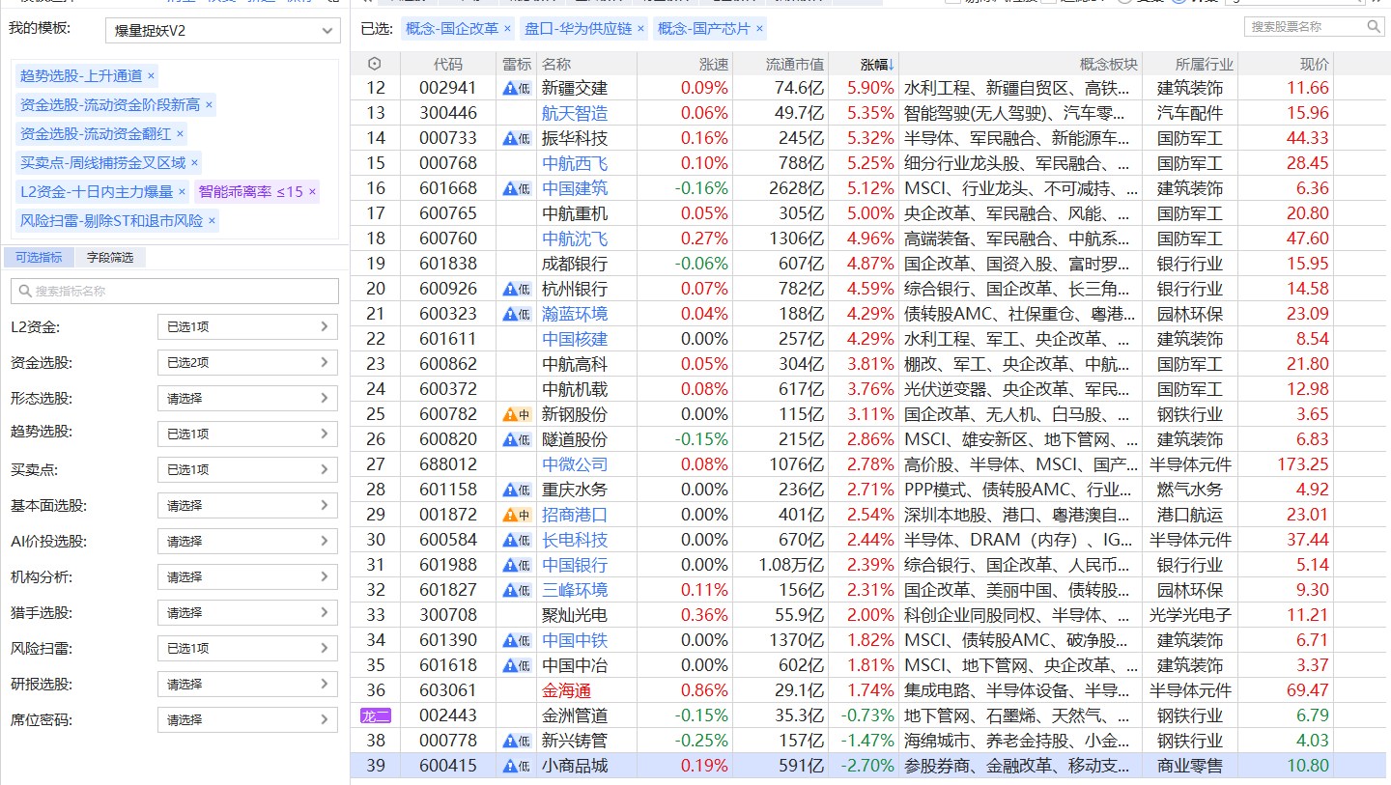Open stock link 中航西飞
The width and height of the screenshot is (1391, 785).
(x=575, y=163)
